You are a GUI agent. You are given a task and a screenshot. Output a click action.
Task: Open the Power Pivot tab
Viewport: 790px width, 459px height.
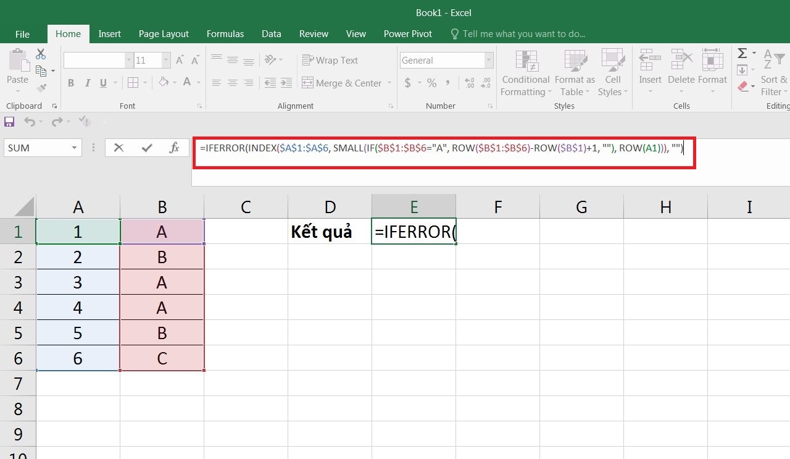coord(407,34)
